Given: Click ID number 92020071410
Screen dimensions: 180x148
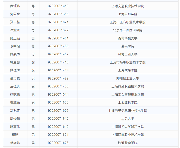Looking at the screenshot, I should click(x=58, y=62).
